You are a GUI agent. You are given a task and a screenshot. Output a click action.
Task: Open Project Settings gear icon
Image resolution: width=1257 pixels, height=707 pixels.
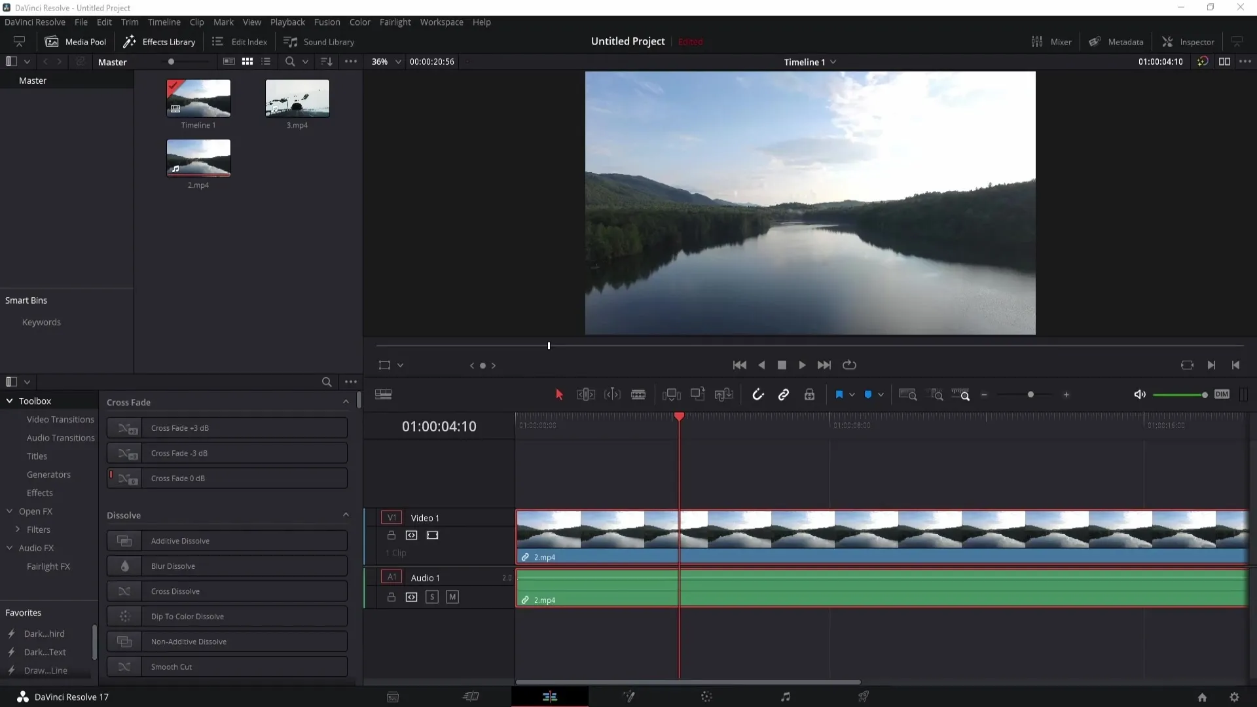[1234, 697]
